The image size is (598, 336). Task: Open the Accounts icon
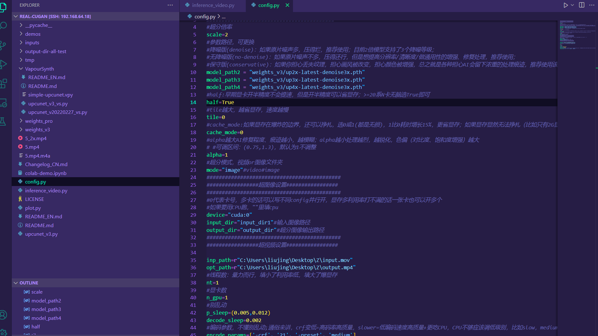3,314
